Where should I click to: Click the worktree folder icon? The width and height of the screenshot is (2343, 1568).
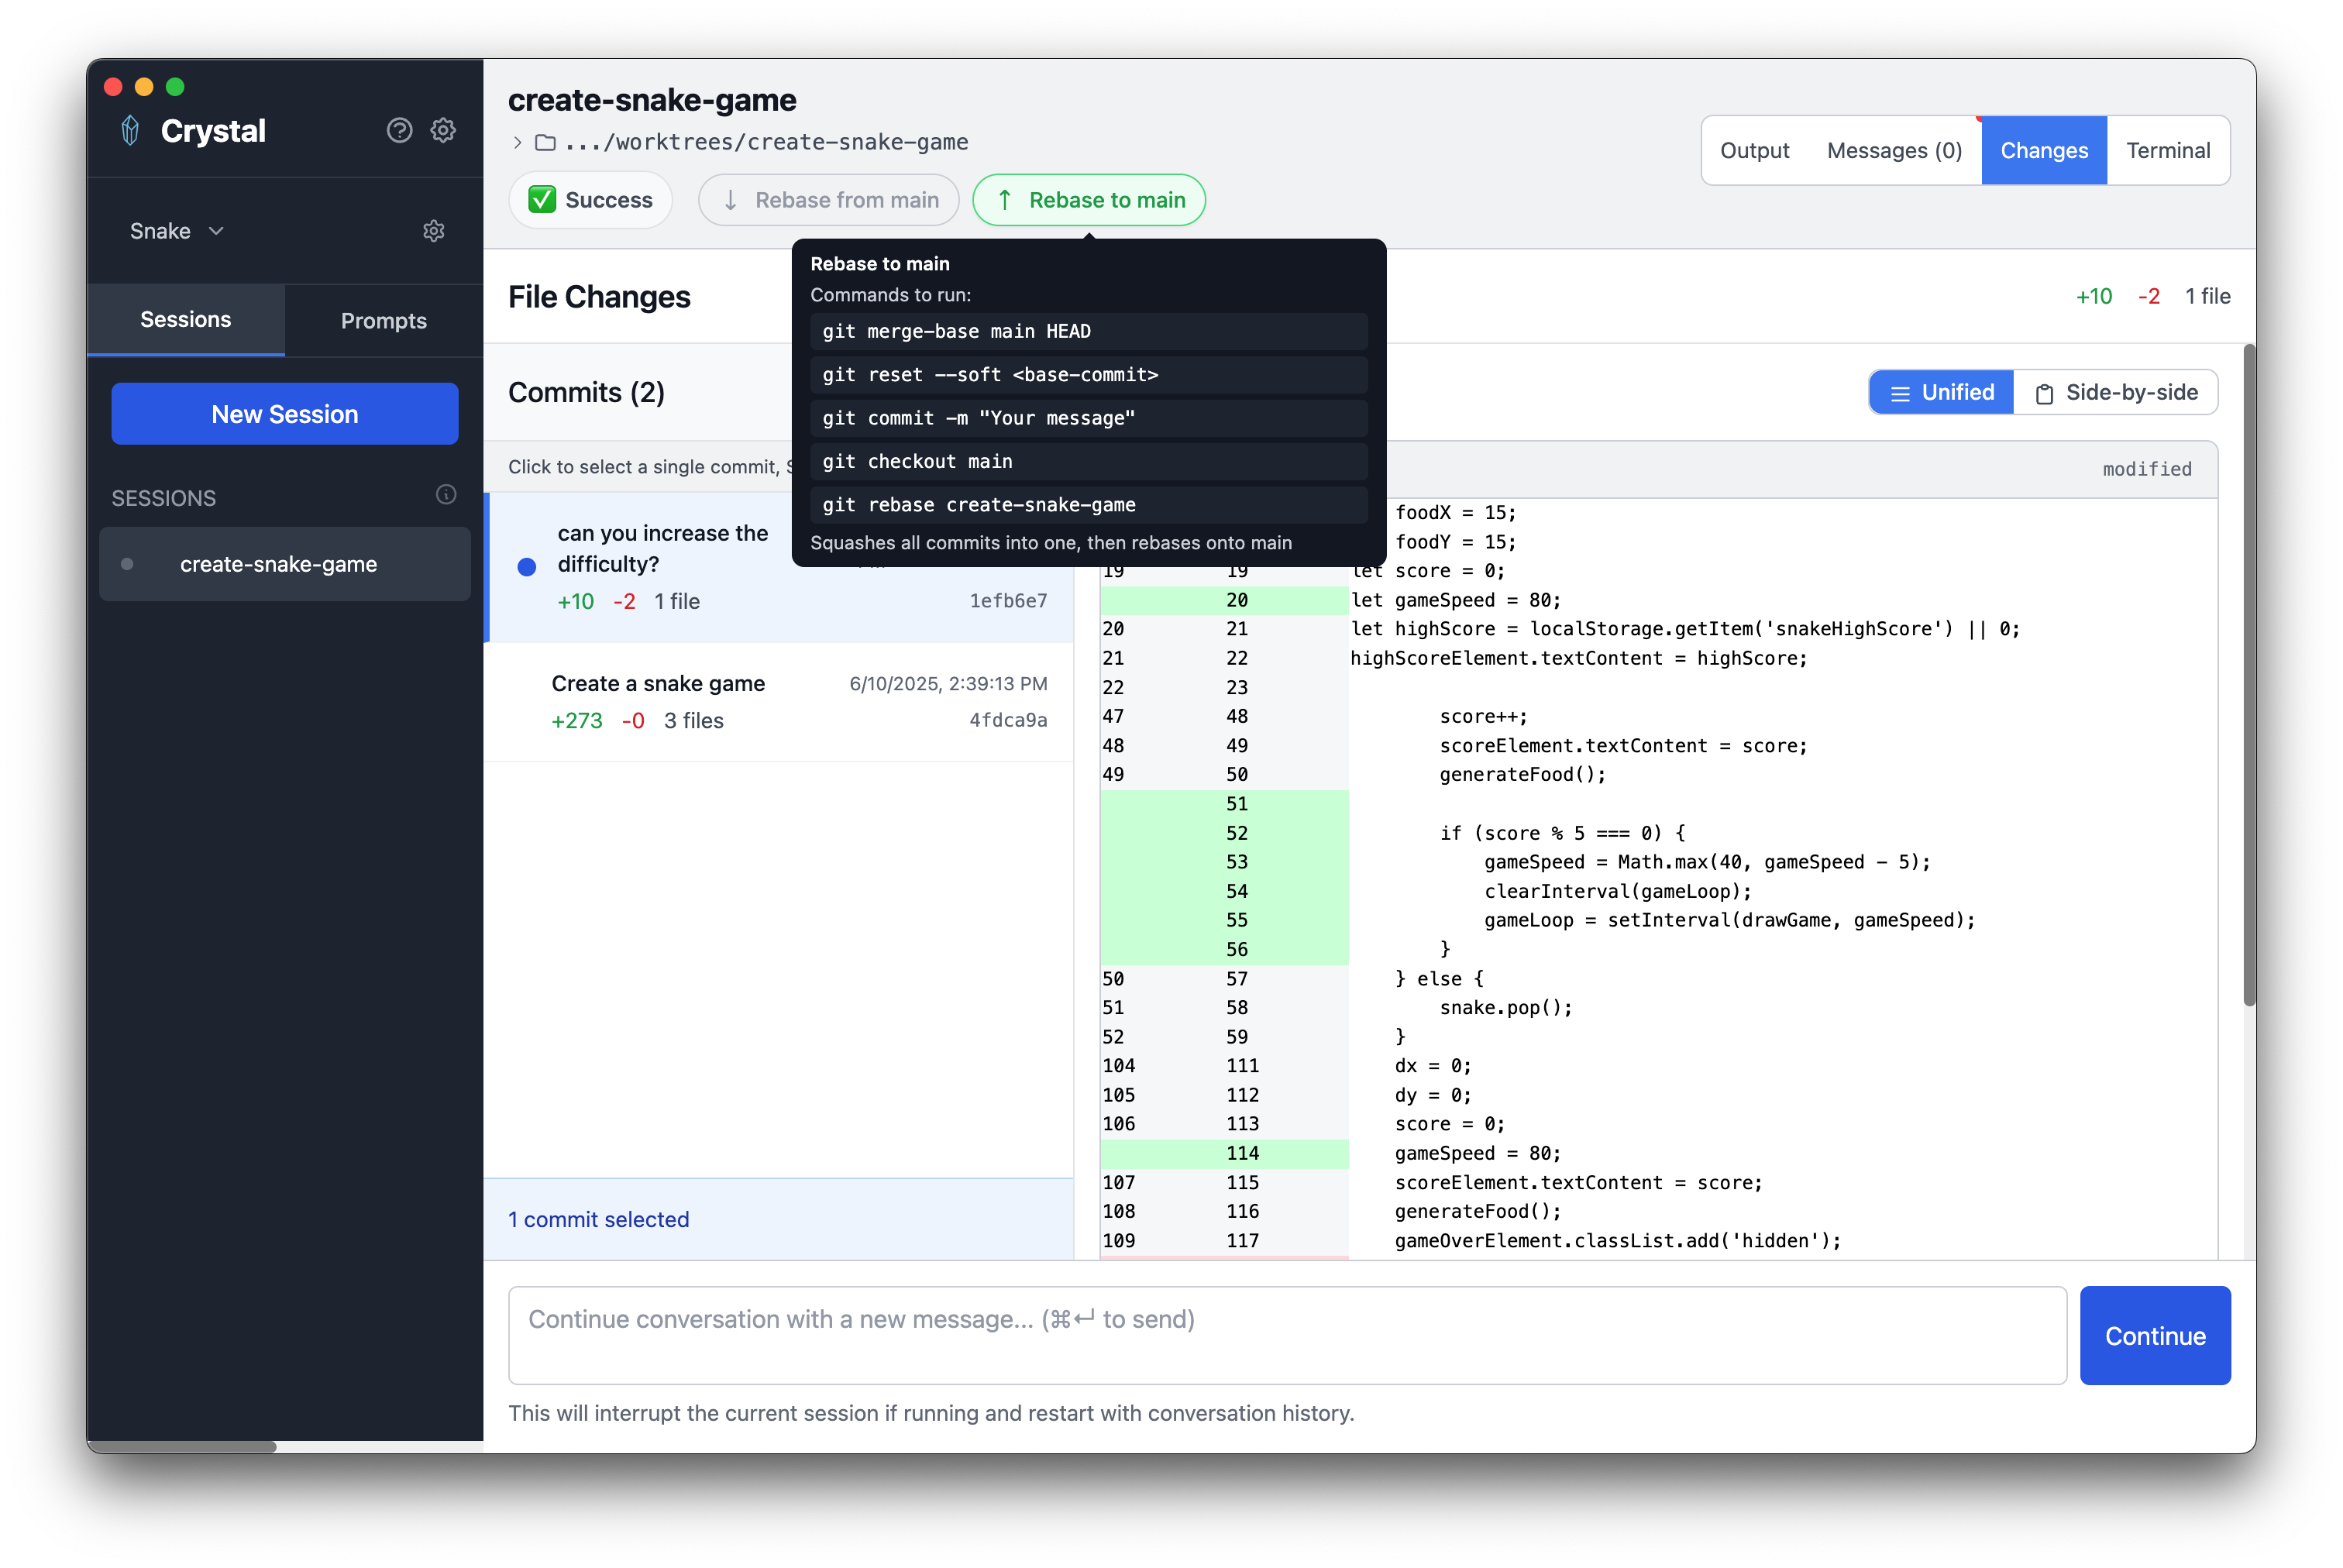[x=545, y=142]
